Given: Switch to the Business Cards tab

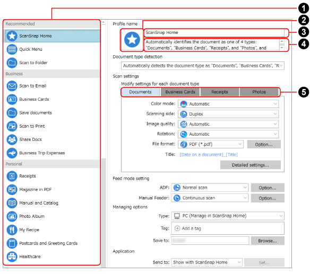Looking at the screenshot, I should (180, 92).
